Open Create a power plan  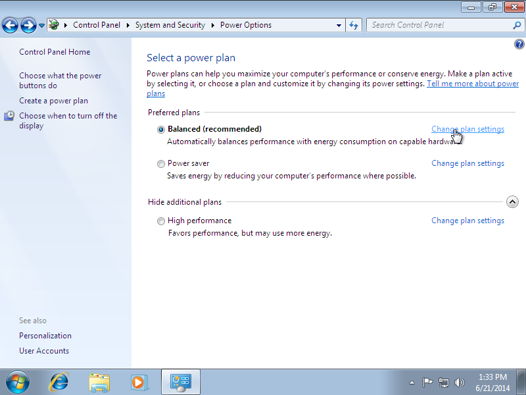click(x=54, y=101)
